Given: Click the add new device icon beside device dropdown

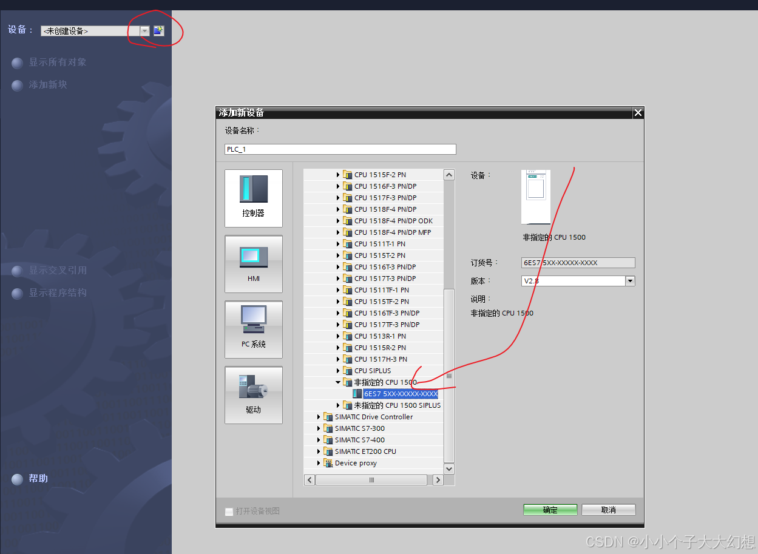Looking at the screenshot, I should coord(158,31).
